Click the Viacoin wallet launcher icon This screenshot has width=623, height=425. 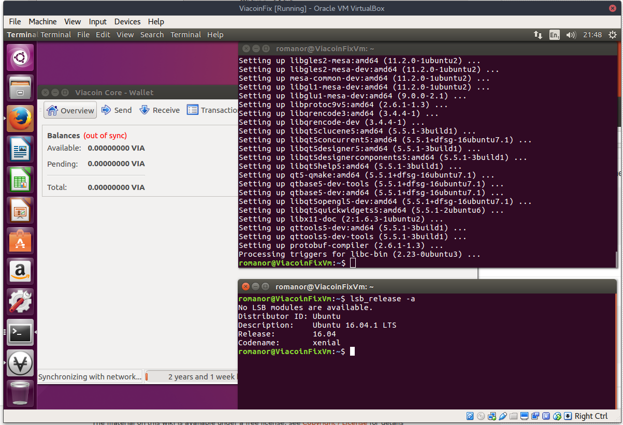pyautogui.click(x=20, y=363)
